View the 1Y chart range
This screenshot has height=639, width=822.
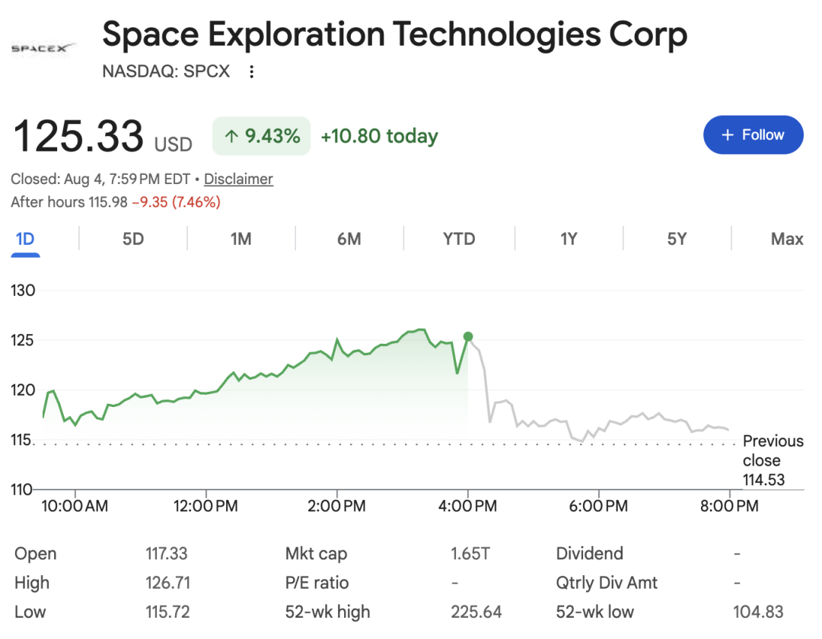[x=569, y=240]
